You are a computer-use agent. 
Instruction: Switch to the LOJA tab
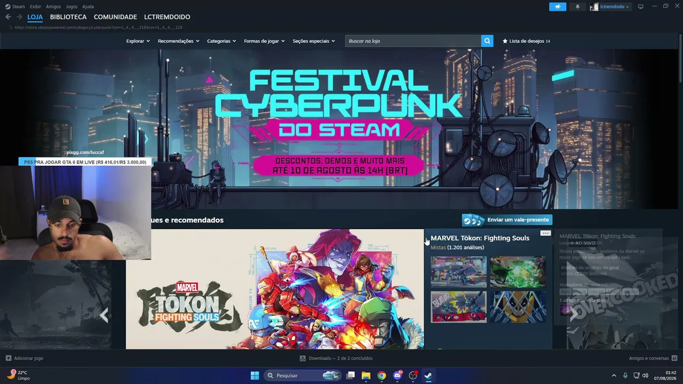point(35,17)
